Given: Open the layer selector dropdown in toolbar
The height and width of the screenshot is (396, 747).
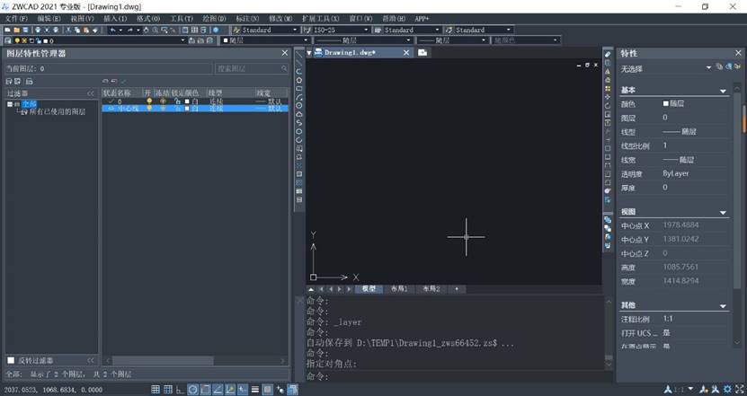Looking at the screenshot, I should [183, 40].
